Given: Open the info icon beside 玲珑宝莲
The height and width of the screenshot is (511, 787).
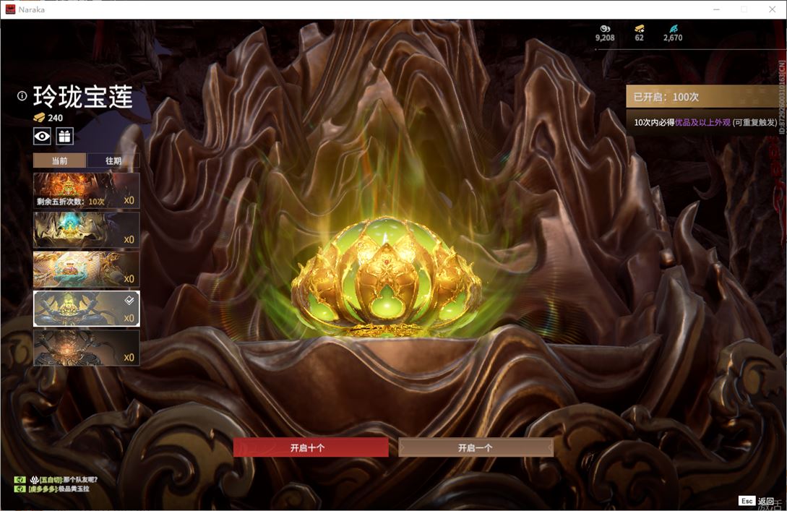Looking at the screenshot, I should tap(22, 96).
